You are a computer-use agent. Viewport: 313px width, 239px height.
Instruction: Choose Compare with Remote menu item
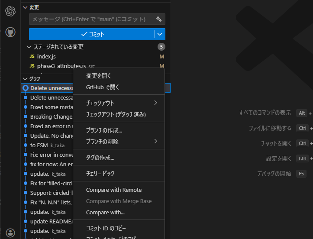(x=113, y=190)
